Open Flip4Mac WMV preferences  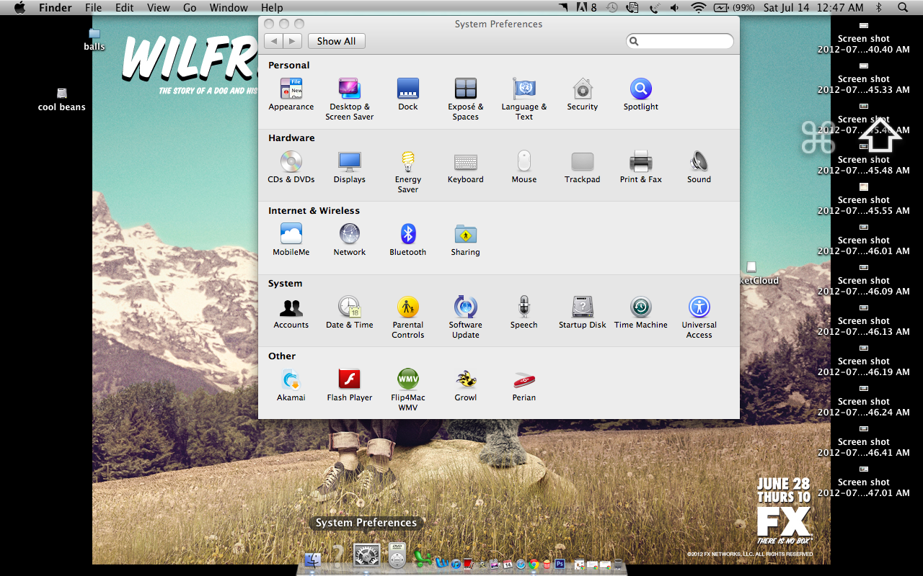tap(408, 390)
